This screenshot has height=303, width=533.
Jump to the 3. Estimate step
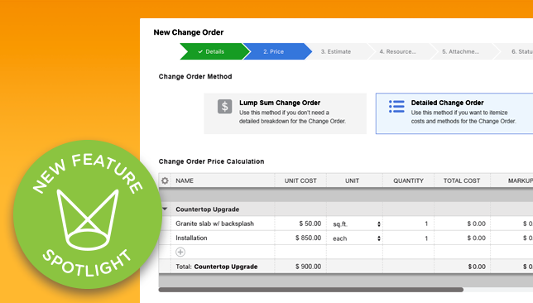[x=336, y=51]
